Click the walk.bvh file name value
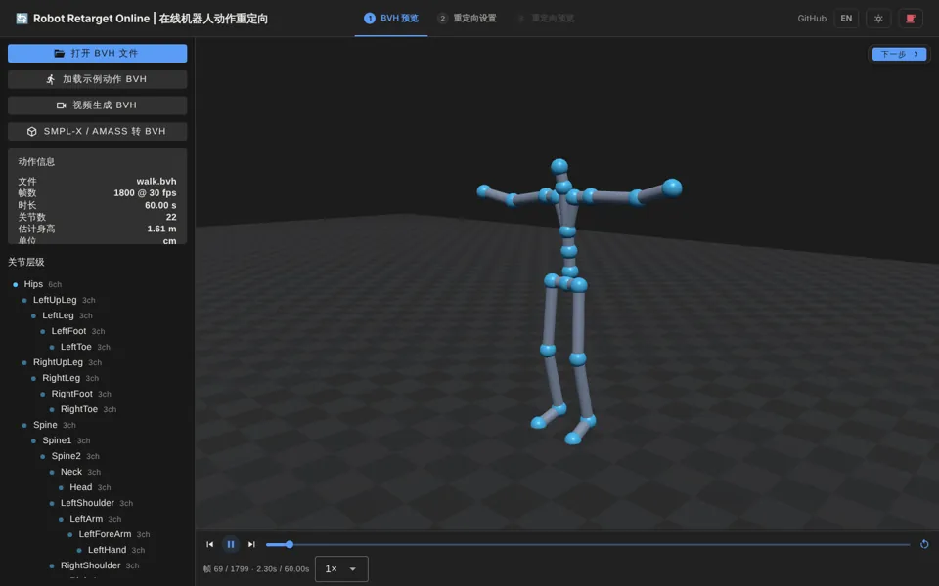 (x=156, y=182)
